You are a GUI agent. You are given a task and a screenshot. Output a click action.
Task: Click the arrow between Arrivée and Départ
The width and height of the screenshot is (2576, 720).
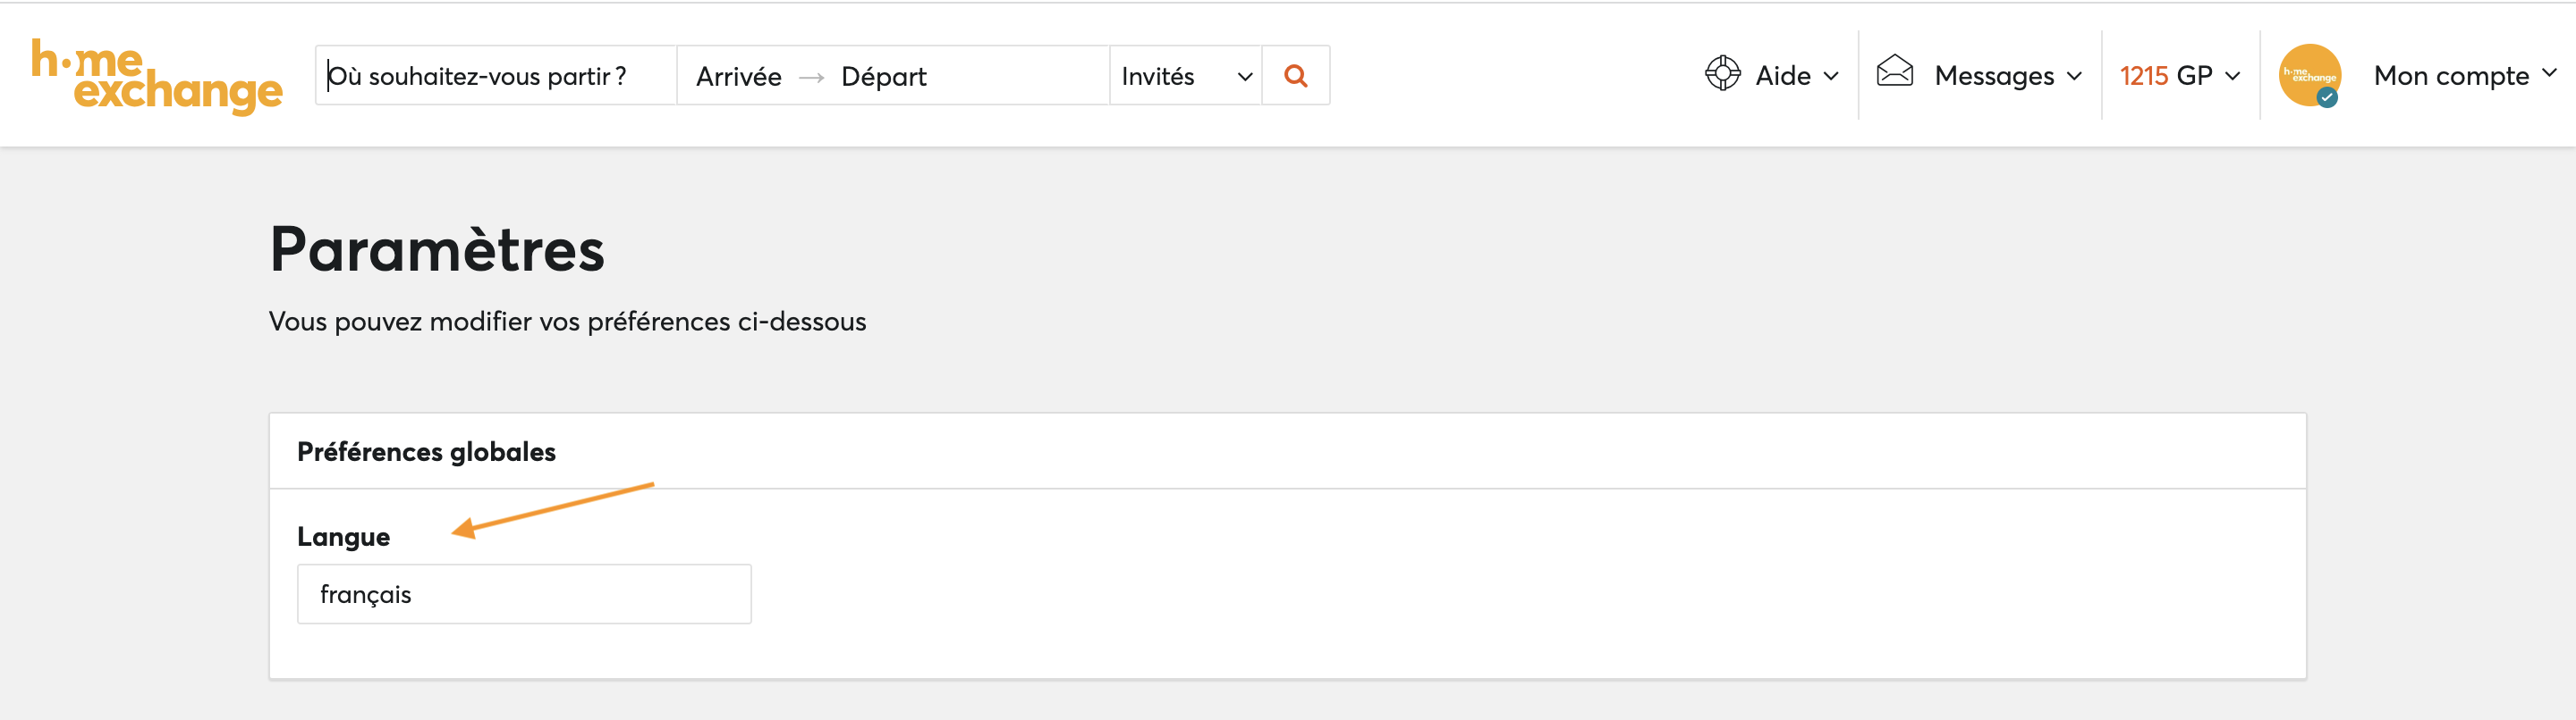(x=811, y=77)
